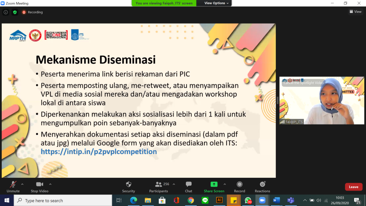Open the View layout menu
Image resolution: width=366 pixels, height=206 pixels.
355,12
